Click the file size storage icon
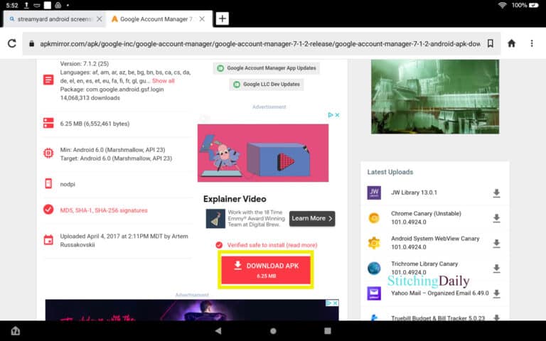Viewport: 546px width, 341px height. coord(48,123)
